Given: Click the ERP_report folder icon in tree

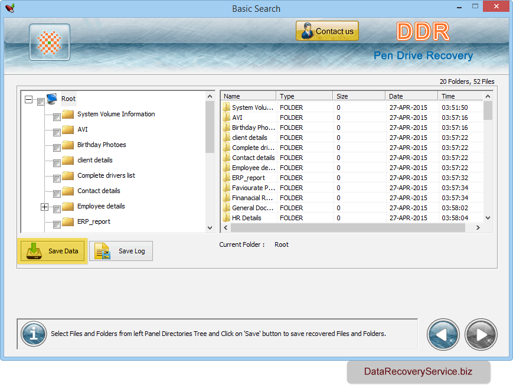Looking at the screenshot, I should pos(68,221).
